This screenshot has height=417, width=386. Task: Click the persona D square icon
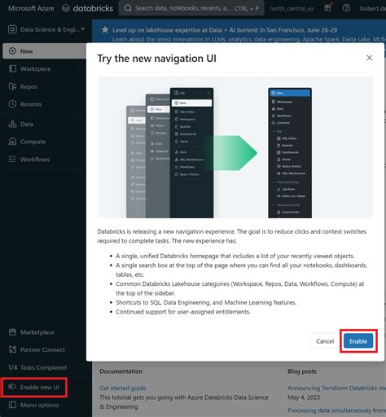[12, 29]
